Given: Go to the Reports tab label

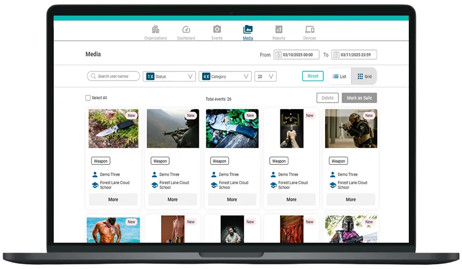Looking at the screenshot, I should 279,38.
